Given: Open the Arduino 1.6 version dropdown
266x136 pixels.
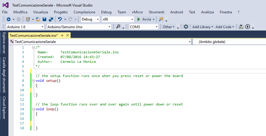Looking at the screenshot, I should click(x=25, y=27).
